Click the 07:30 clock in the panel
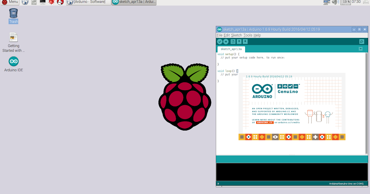Image resolution: width=370 pixels, height=194 pixels. (x=356, y=2)
